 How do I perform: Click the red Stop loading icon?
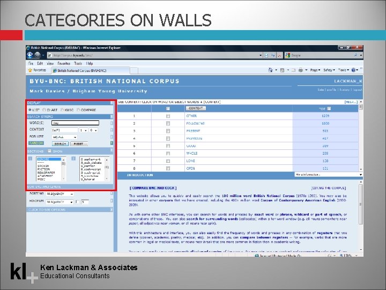pyautogui.click(x=279, y=55)
